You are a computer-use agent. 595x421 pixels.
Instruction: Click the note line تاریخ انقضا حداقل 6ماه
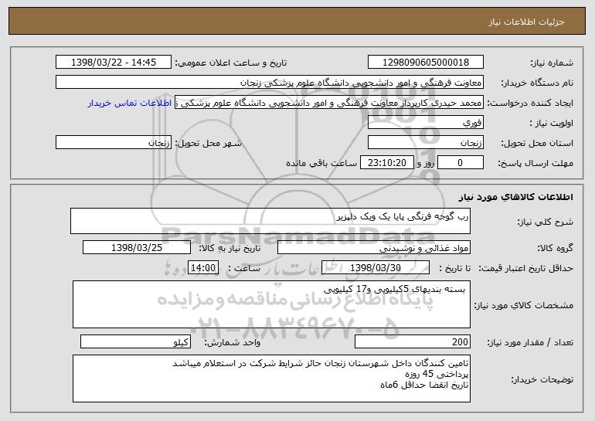point(424,385)
